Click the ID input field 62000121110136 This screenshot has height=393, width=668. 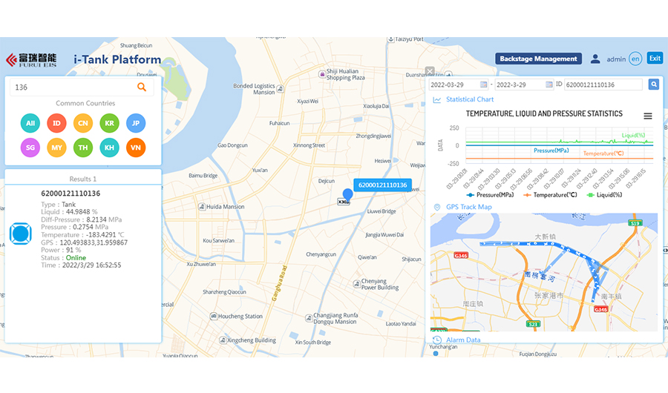point(603,85)
